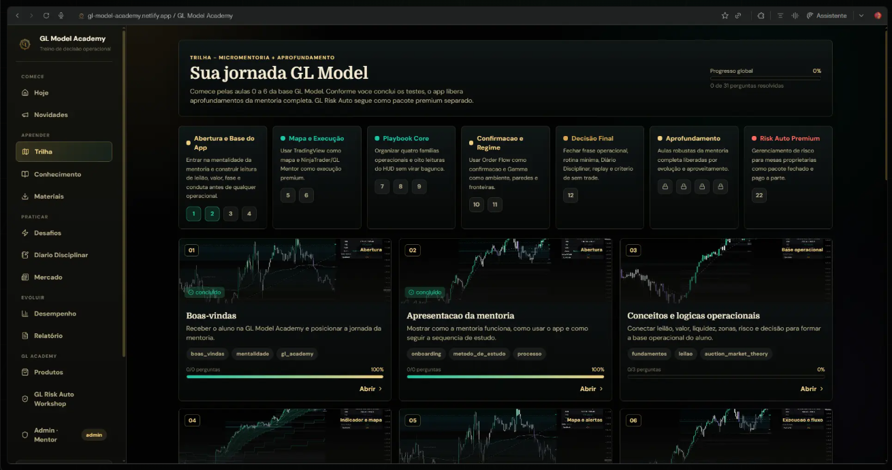Click the Boas-vindas chart thumbnail
This screenshot has width=892, height=470.
pos(285,271)
